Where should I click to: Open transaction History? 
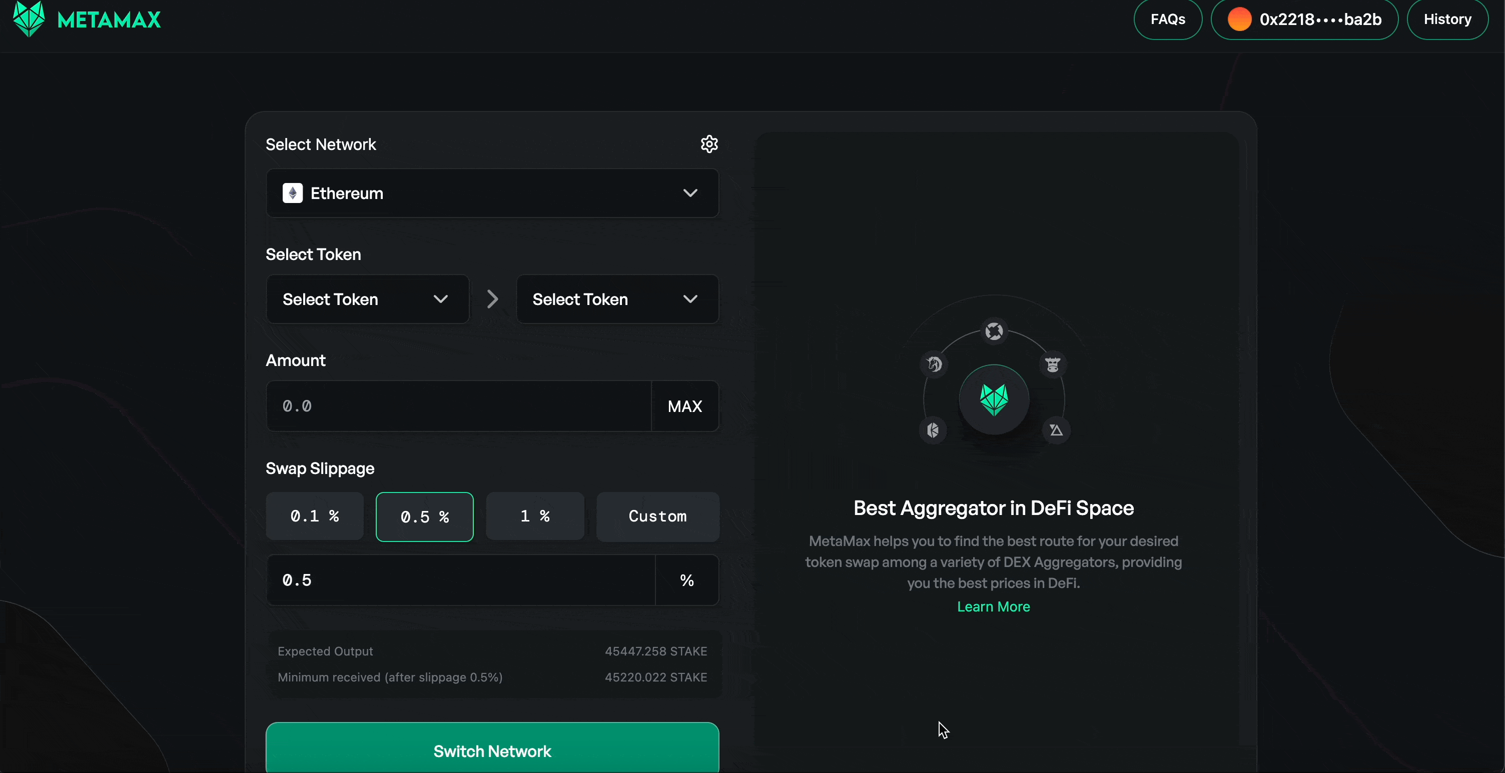pos(1447,19)
